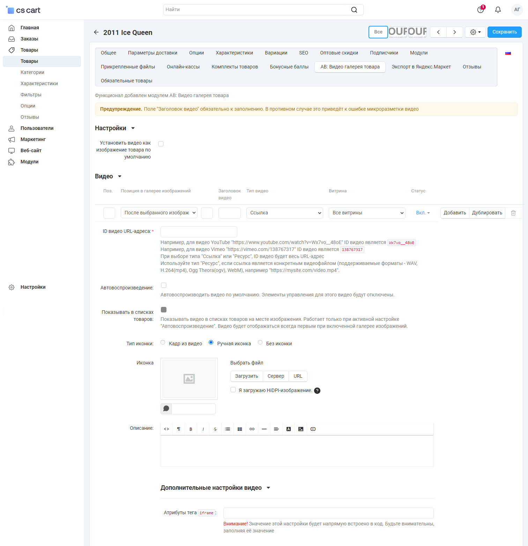The width and height of the screenshot is (528, 546).
Task: Click the Все storefront button
Action: click(x=378, y=32)
